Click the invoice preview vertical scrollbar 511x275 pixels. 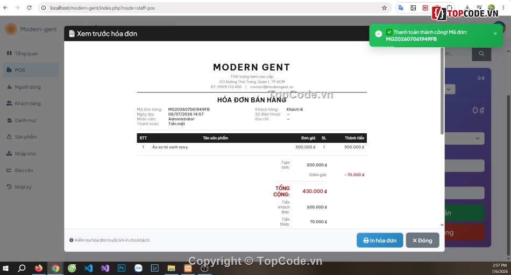(442, 91)
